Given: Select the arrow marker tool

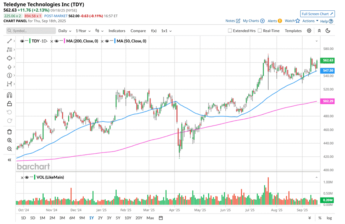Looking at the screenshot, I should [9, 67].
